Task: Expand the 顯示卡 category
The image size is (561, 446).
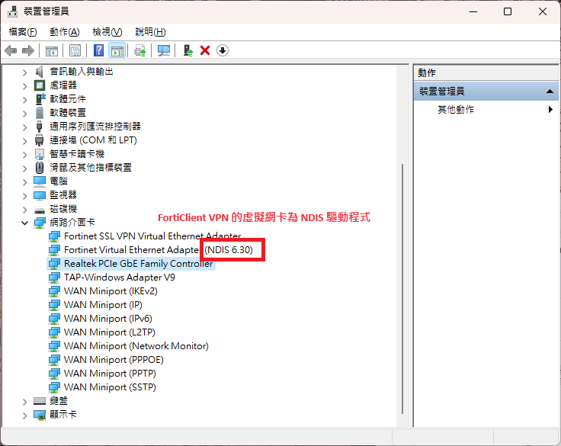Action: click(x=24, y=415)
